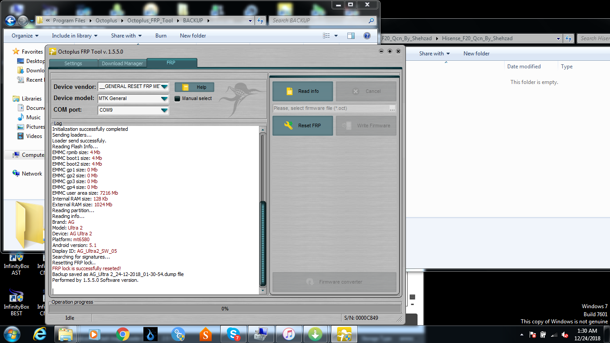
Task: Open the InfinityBox AST desktop shortcut
Action: coord(17,264)
